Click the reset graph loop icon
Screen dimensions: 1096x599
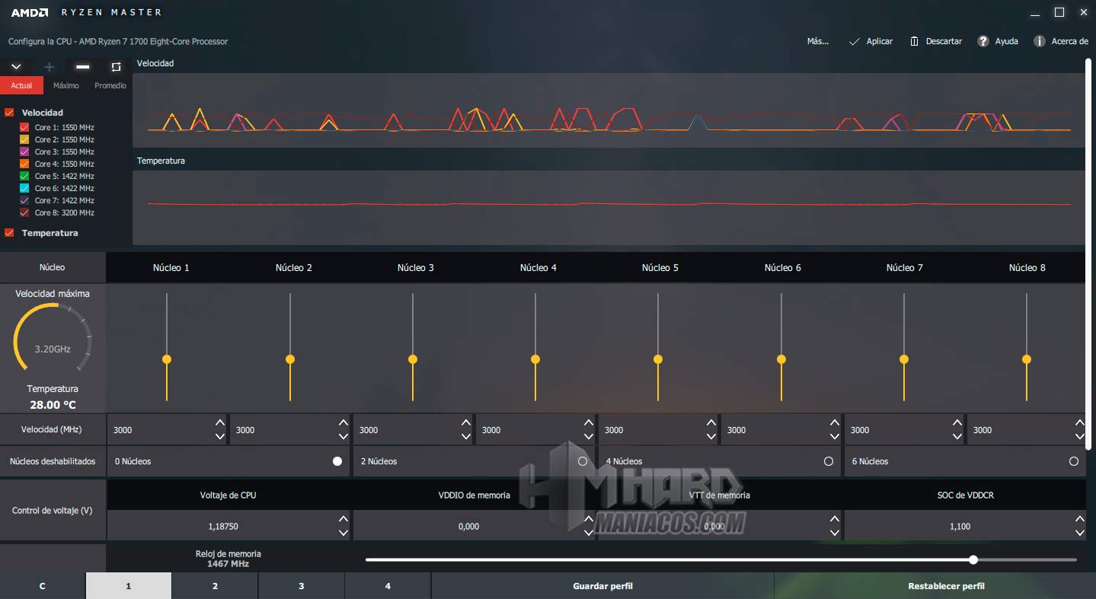(x=116, y=67)
